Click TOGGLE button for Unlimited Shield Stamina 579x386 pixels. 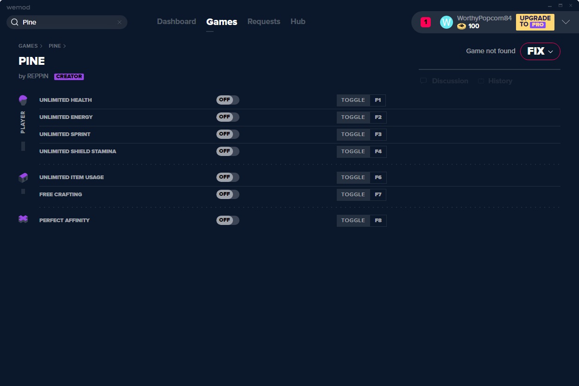[353, 152]
